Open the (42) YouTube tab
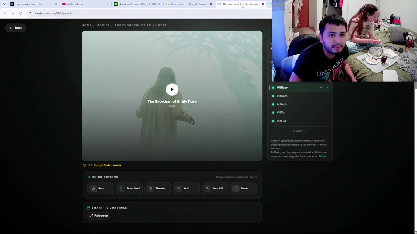 pyautogui.click(x=85, y=4)
